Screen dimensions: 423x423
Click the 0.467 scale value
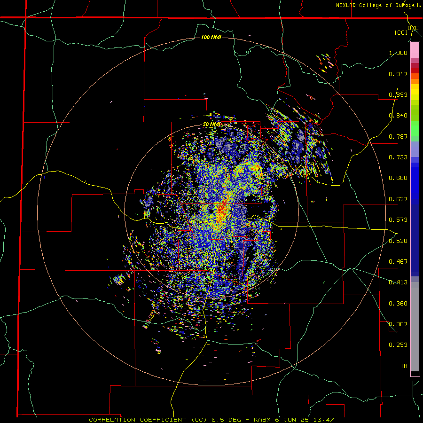398,261
